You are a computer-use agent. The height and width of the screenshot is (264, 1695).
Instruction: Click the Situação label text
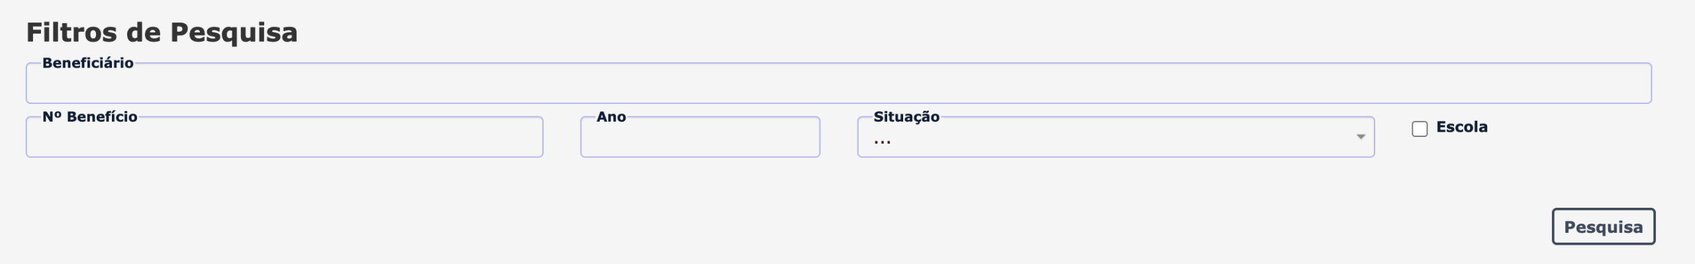click(906, 116)
